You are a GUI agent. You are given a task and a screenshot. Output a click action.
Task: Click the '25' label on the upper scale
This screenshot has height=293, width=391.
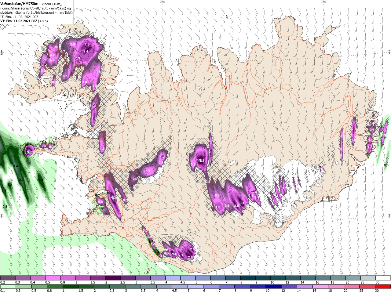click(x=362, y=282)
